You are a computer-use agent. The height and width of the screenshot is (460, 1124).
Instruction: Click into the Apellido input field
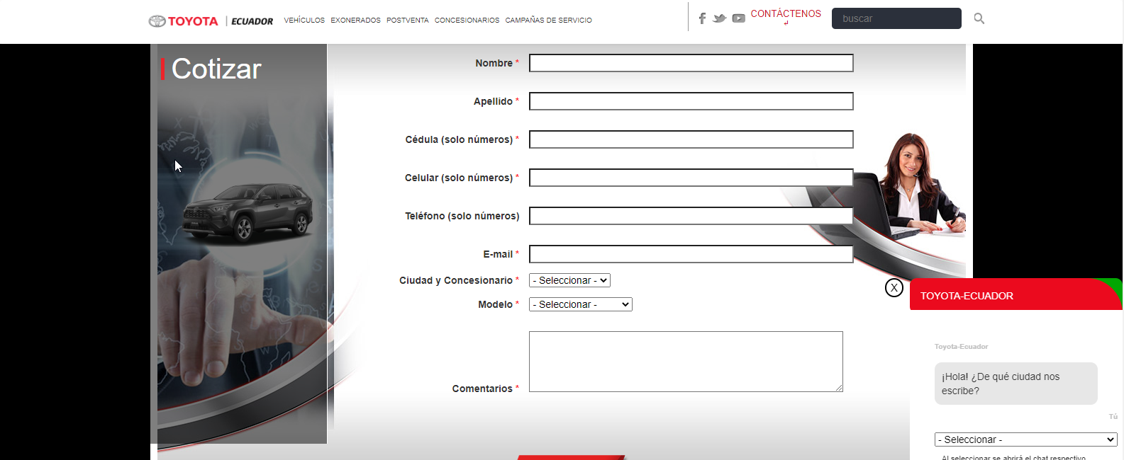(x=691, y=101)
